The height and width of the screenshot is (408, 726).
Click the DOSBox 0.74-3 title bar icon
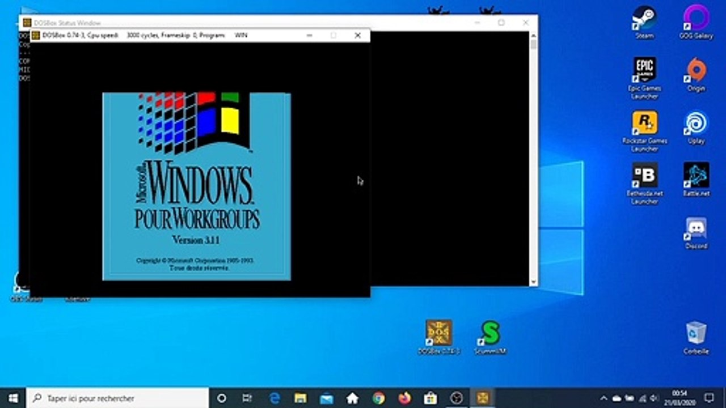(36, 35)
